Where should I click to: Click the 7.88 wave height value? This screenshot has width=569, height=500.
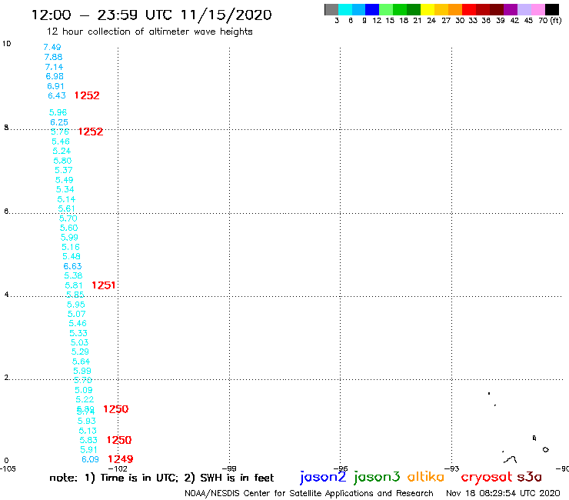[53, 57]
